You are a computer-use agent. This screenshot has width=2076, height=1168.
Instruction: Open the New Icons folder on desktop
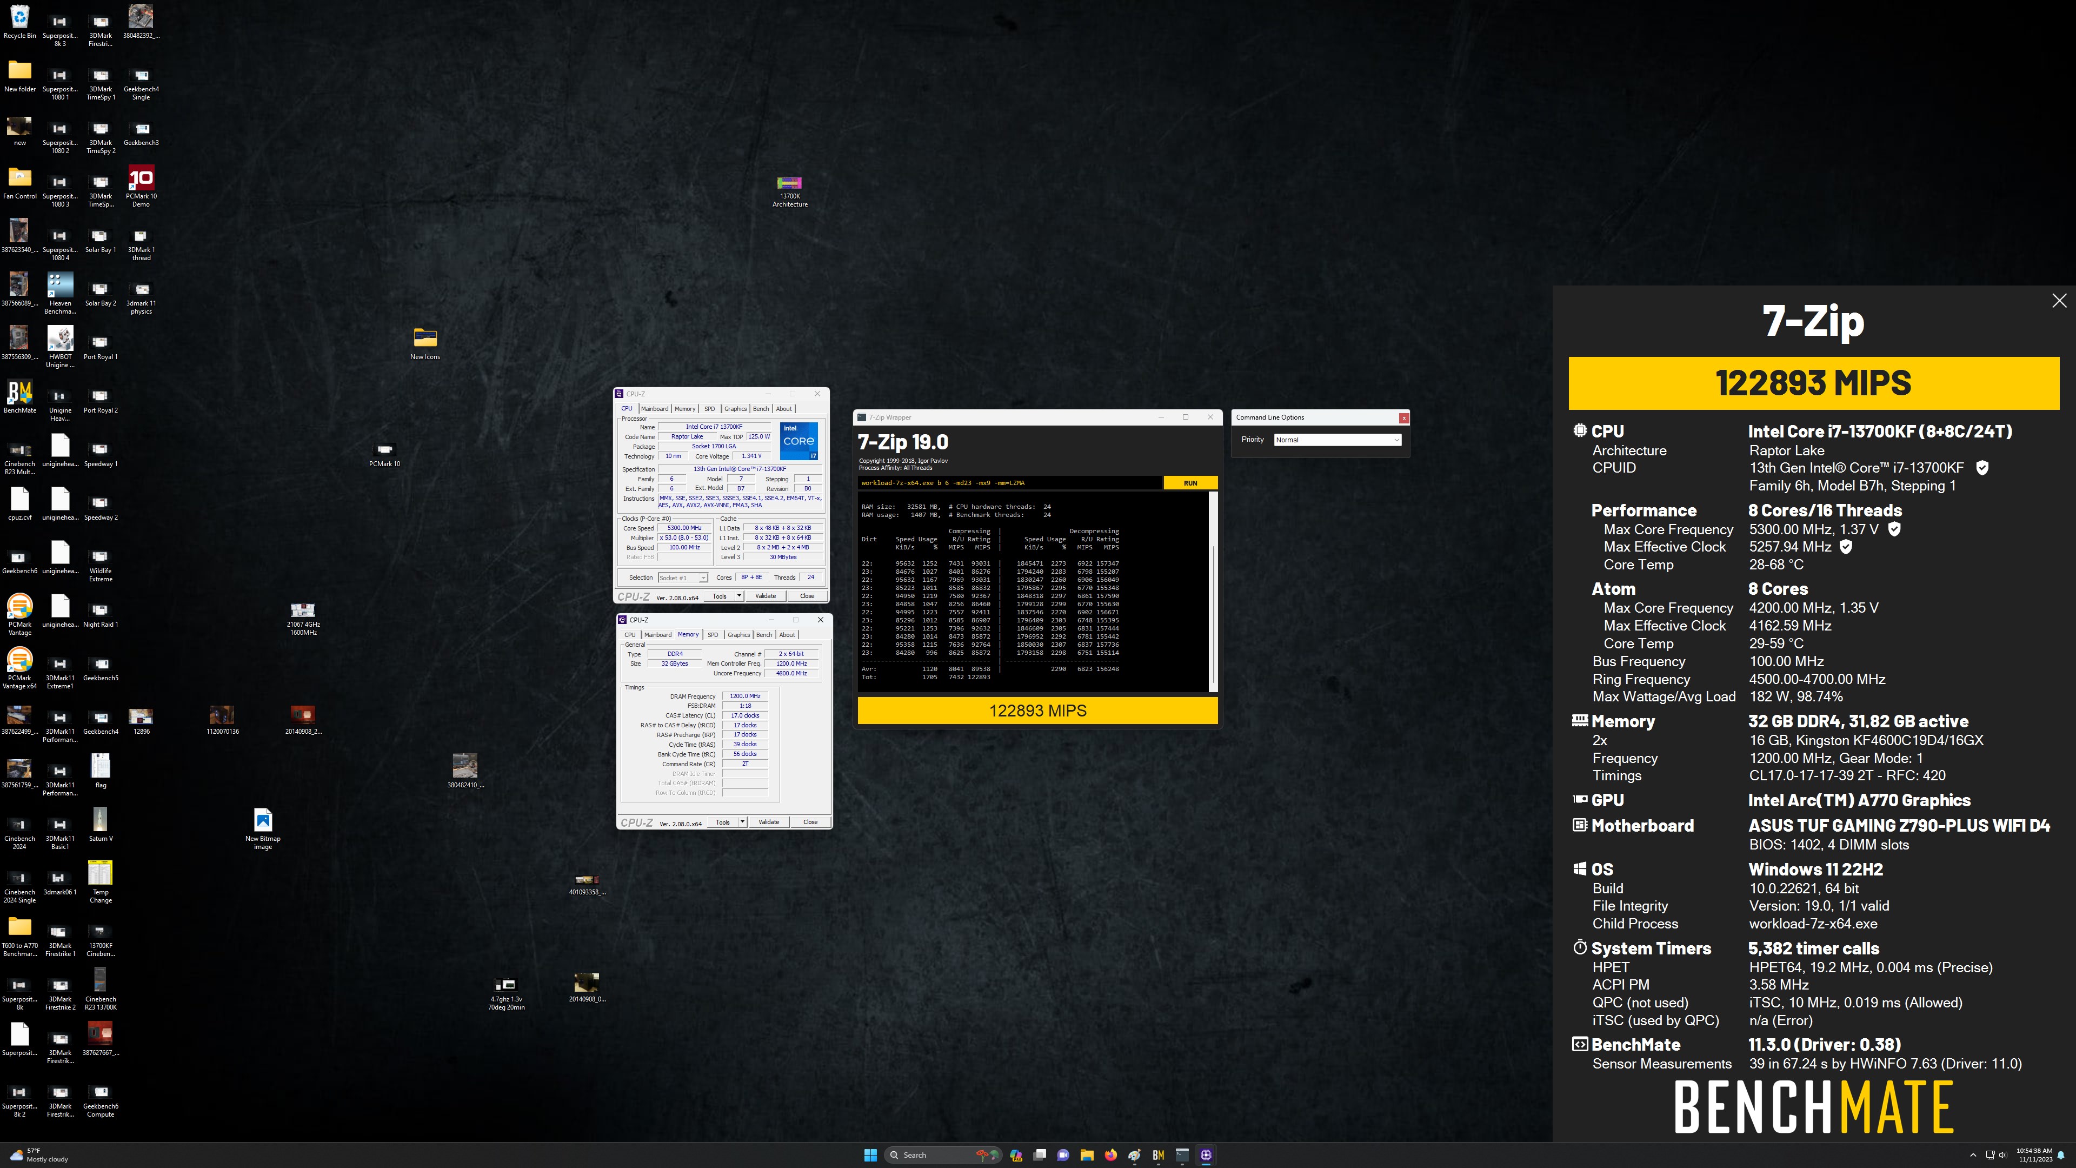(x=425, y=343)
